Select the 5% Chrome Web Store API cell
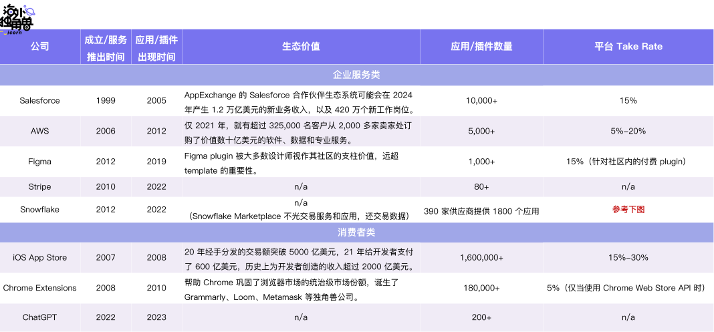Image resolution: width=714 pixels, height=332 pixels. (628, 288)
